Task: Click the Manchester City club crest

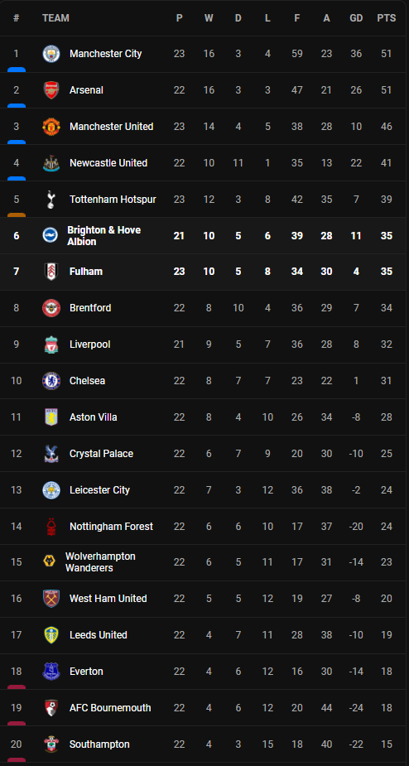Action: tap(51, 54)
